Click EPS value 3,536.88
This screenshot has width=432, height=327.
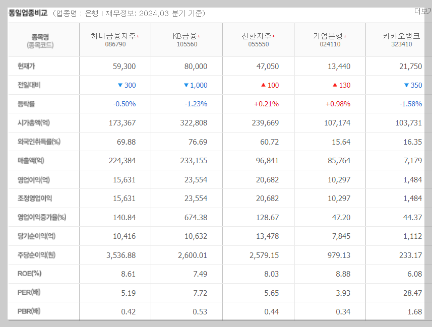(121, 255)
